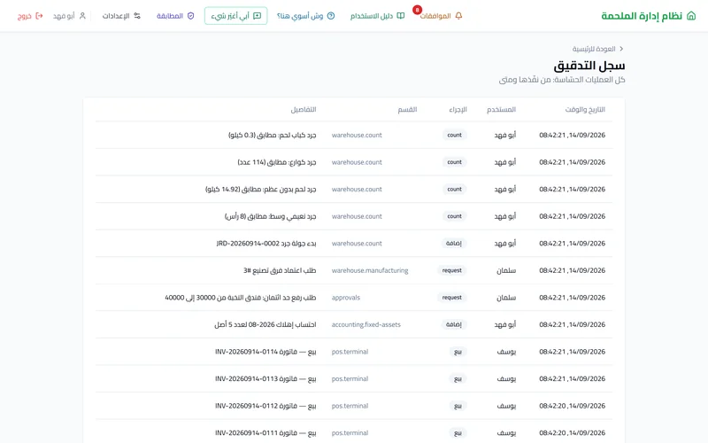Click the إضافة badge in احتساب إهلاك row
Screen dimensions: 708x443
click(454, 324)
